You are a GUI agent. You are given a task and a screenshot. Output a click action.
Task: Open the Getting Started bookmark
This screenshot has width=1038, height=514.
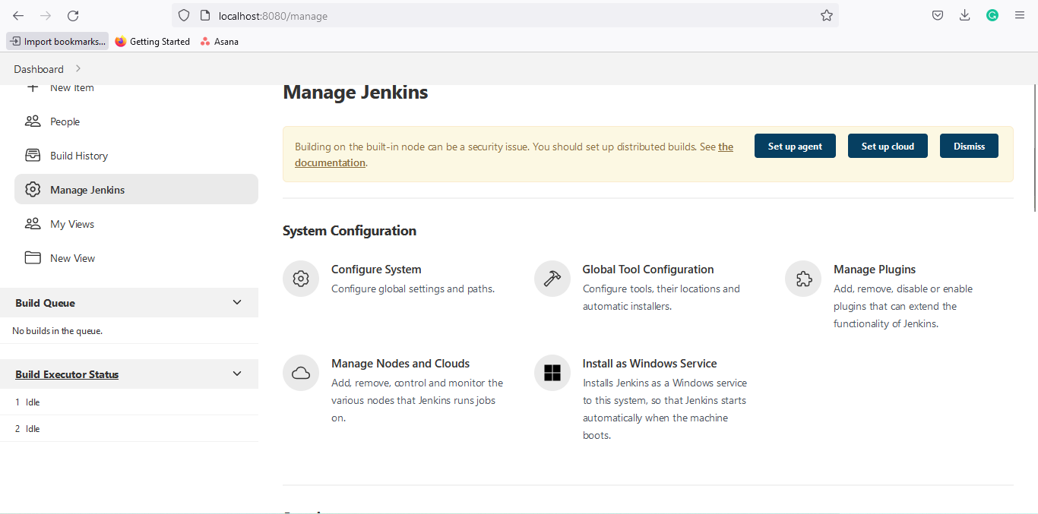click(x=152, y=41)
